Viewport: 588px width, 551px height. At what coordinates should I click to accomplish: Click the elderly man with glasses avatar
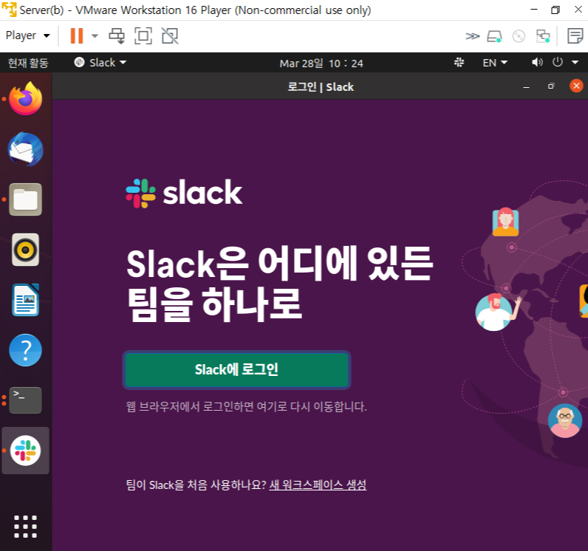(x=565, y=420)
